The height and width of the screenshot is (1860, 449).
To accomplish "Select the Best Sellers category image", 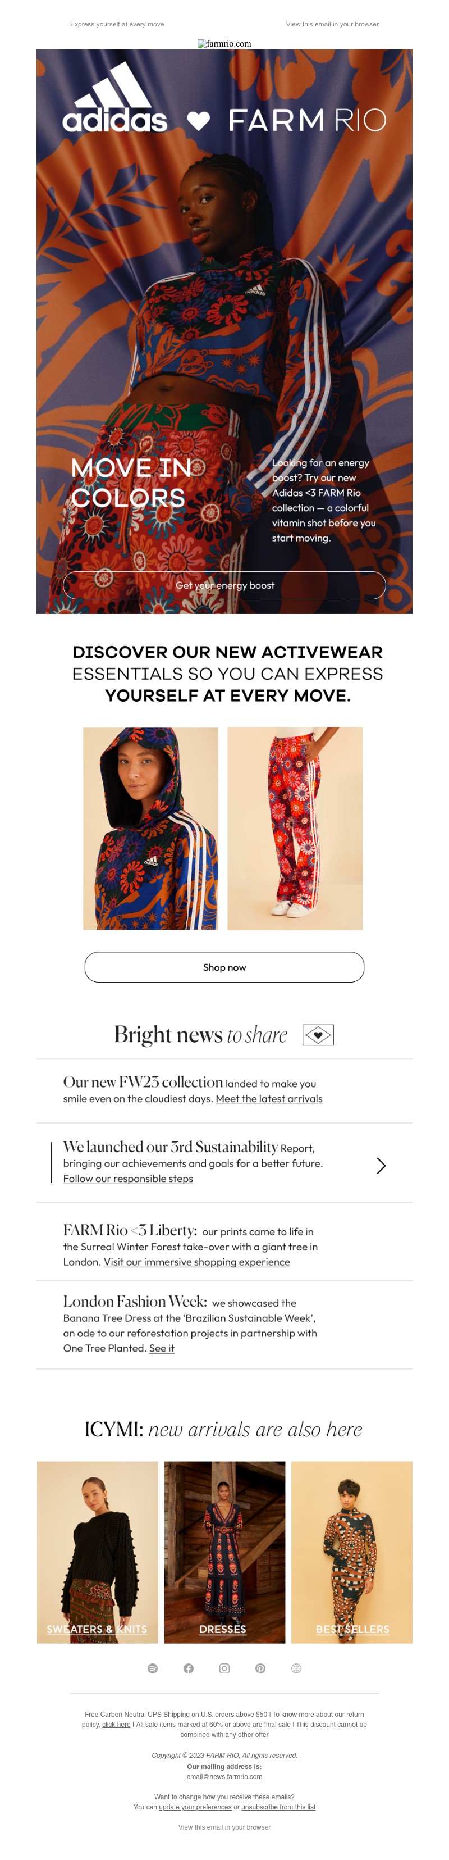I will (x=351, y=1552).
